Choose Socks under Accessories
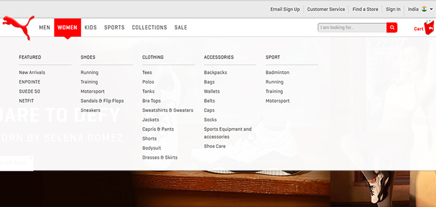 point(210,120)
